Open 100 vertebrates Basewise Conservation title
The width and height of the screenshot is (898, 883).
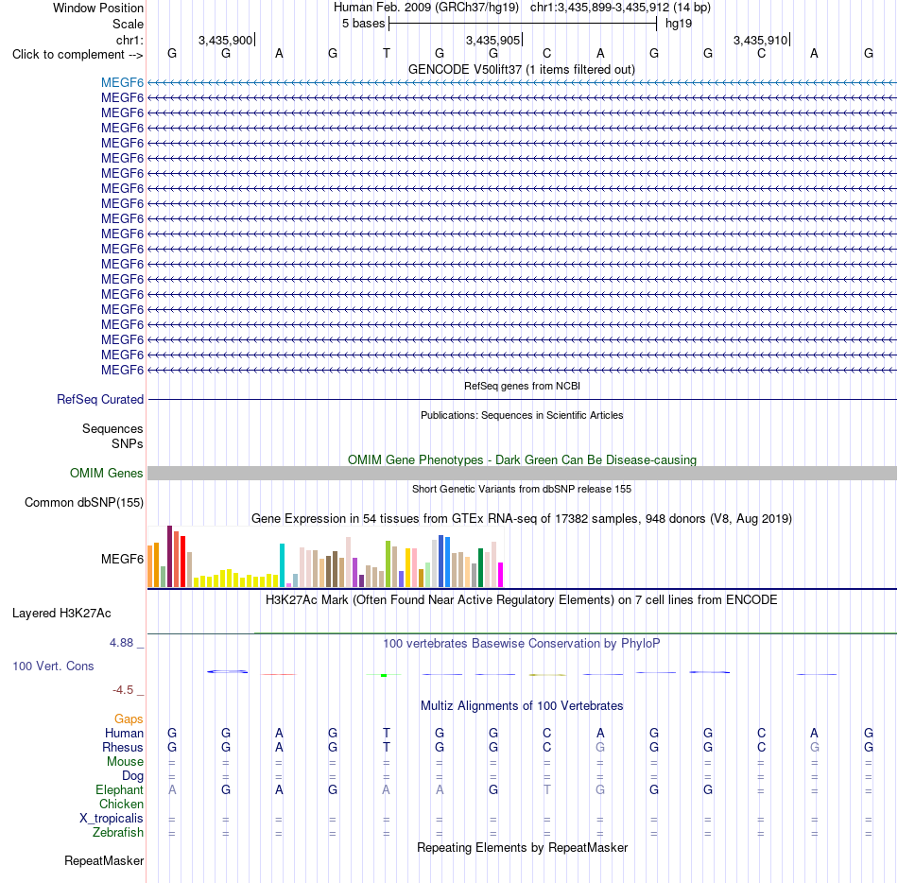click(522, 643)
